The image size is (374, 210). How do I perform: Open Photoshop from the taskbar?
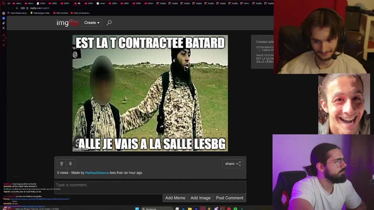point(183,209)
